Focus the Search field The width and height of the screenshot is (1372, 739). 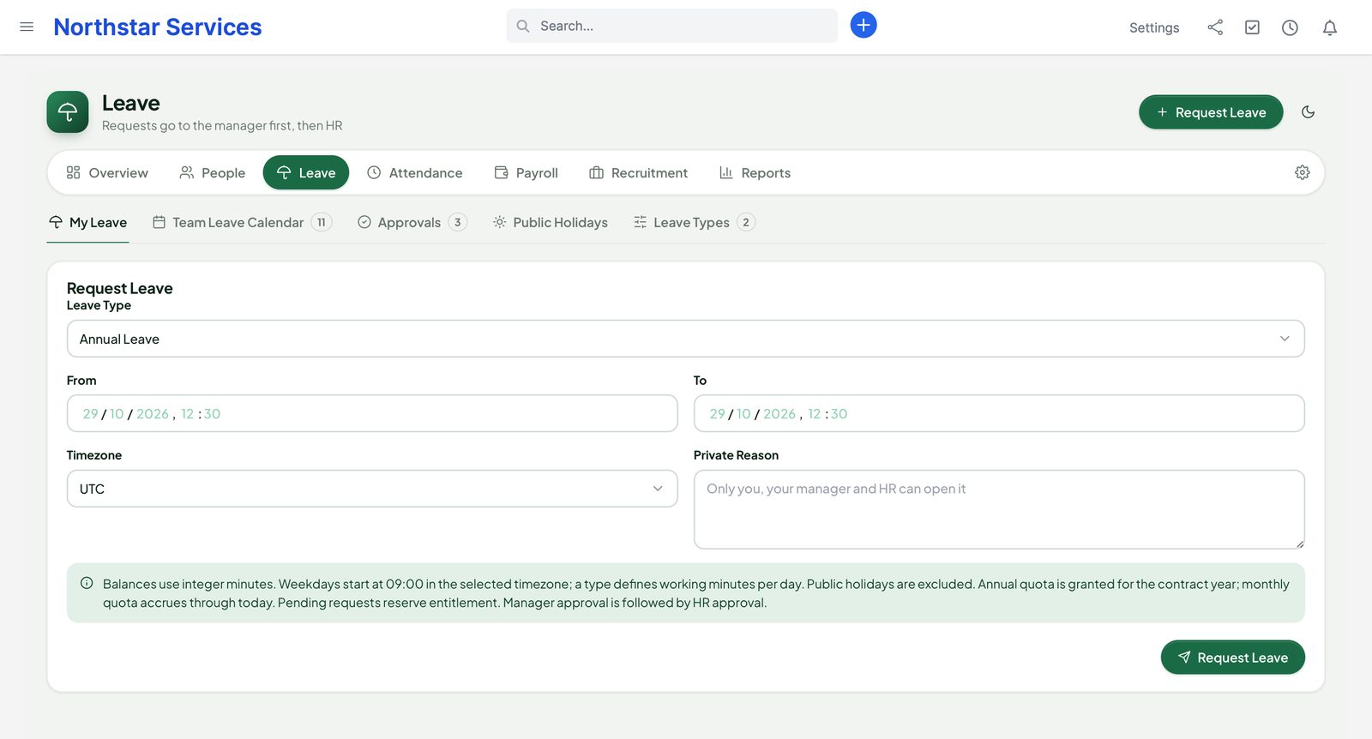tap(671, 26)
